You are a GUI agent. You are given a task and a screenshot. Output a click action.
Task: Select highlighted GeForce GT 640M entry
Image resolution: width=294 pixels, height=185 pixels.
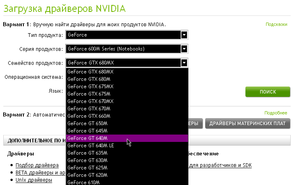[x=127, y=138]
